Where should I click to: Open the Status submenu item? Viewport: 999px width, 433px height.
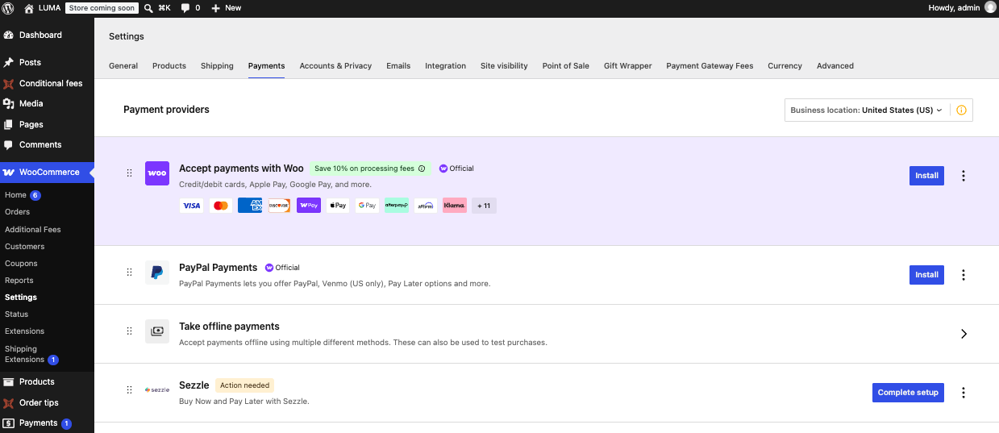(x=16, y=314)
